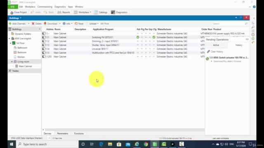Click the horizontal scrollbar left arrow
This screenshot has width=264, height=148.
click(43, 130)
